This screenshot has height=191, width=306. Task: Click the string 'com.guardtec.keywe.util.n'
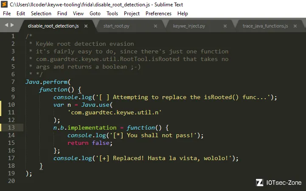coord(115,112)
